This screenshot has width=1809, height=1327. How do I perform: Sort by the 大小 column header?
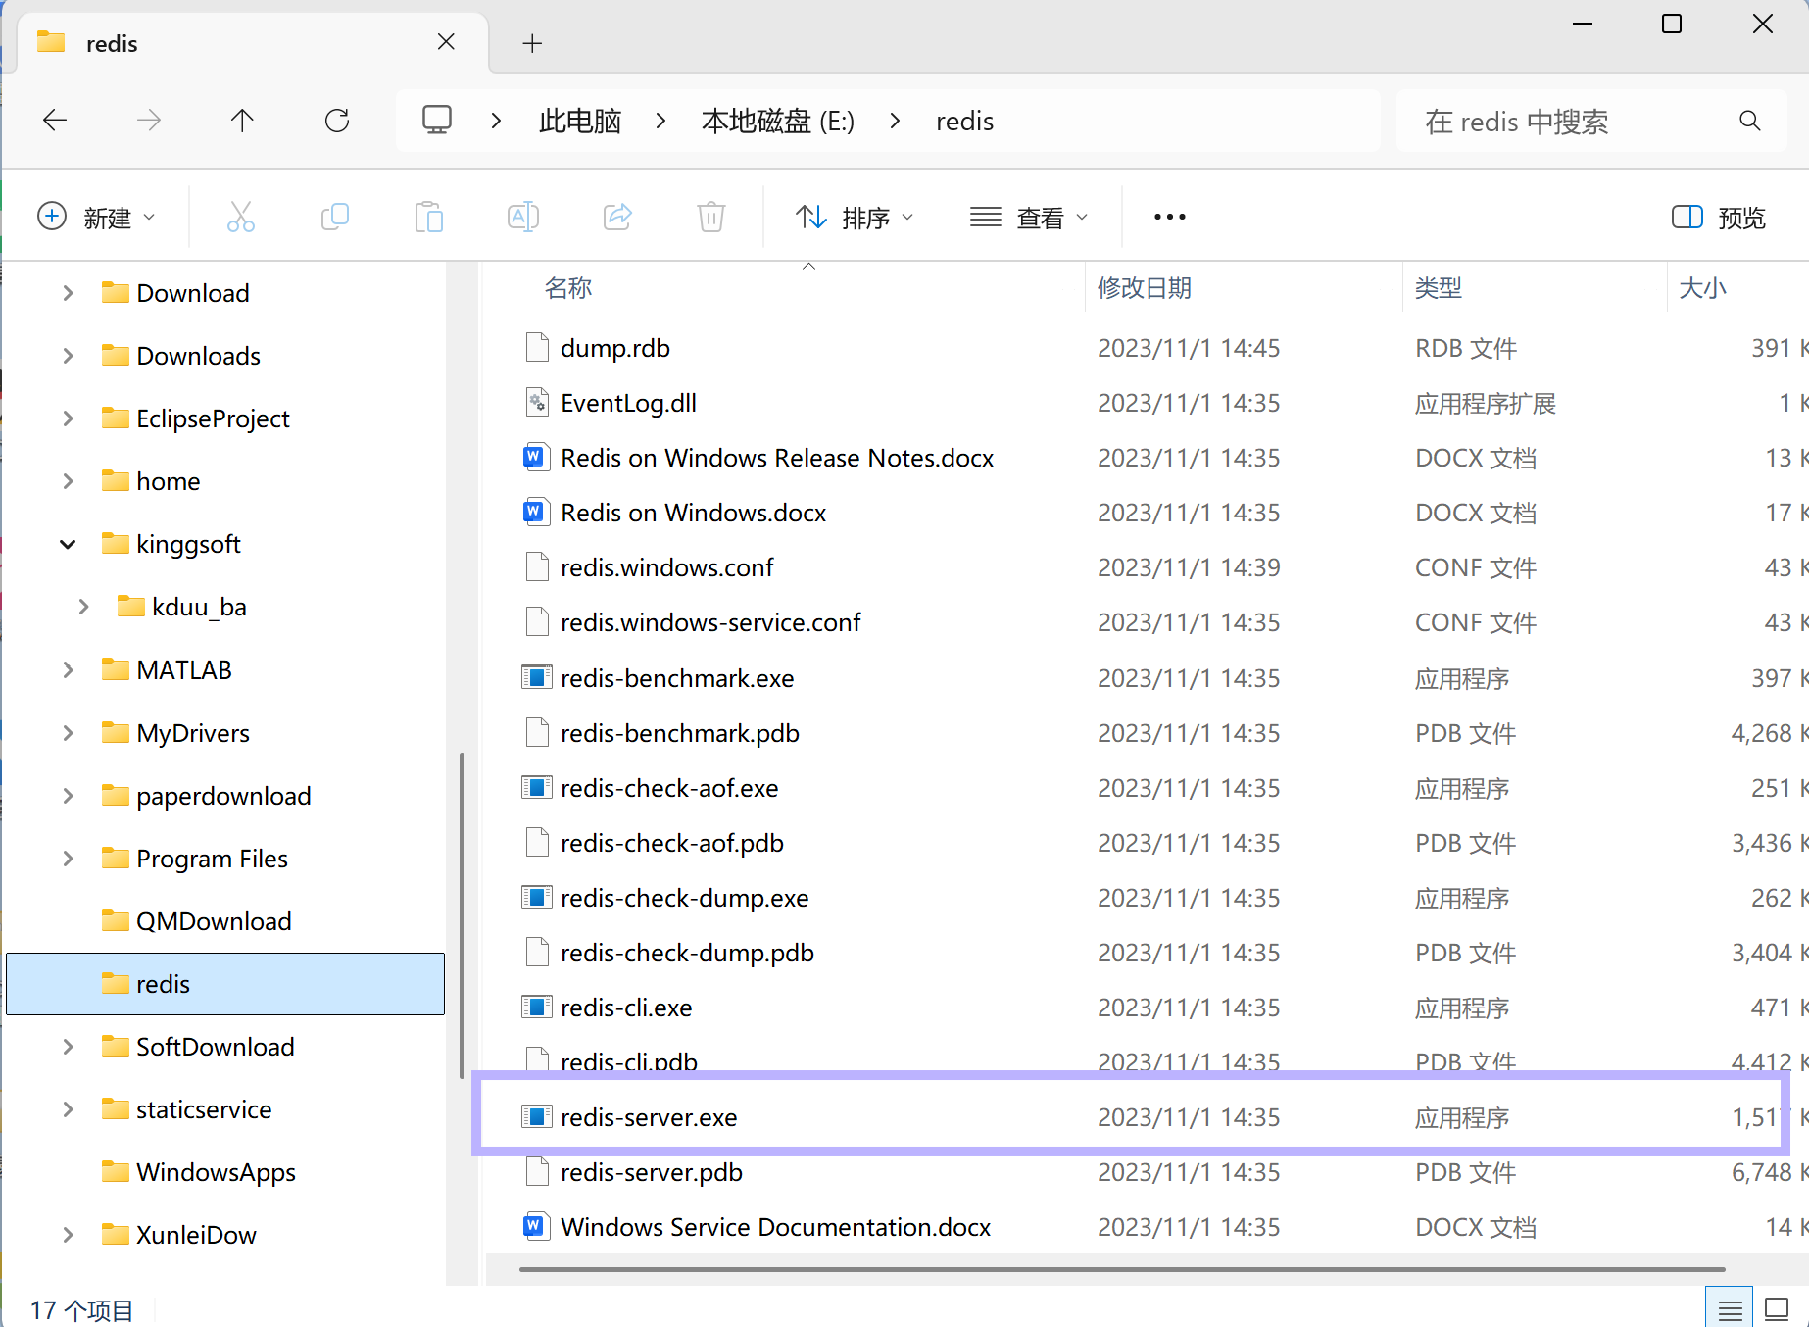1702,287
